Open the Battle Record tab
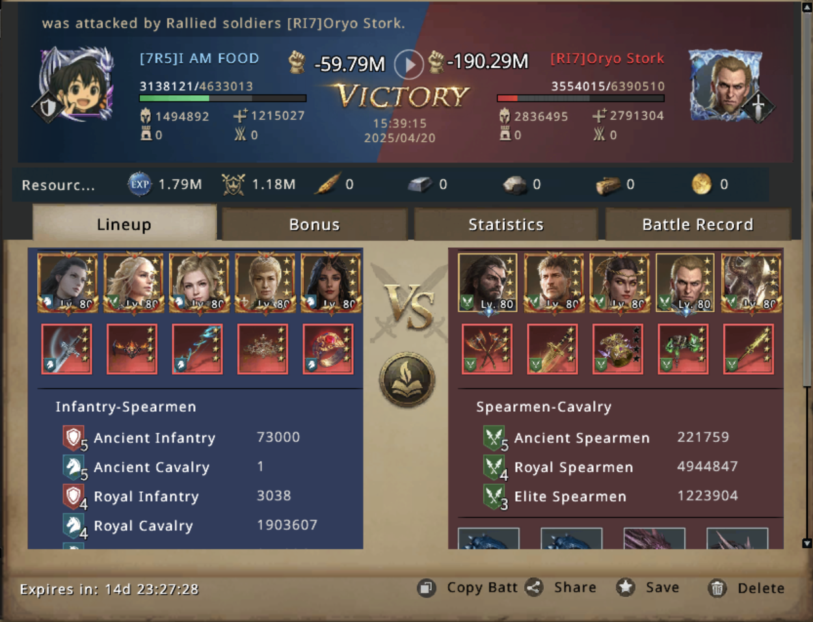This screenshot has height=622, width=813. tap(697, 224)
